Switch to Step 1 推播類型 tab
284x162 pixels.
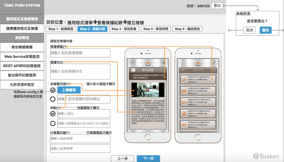pyautogui.click(x=61, y=29)
